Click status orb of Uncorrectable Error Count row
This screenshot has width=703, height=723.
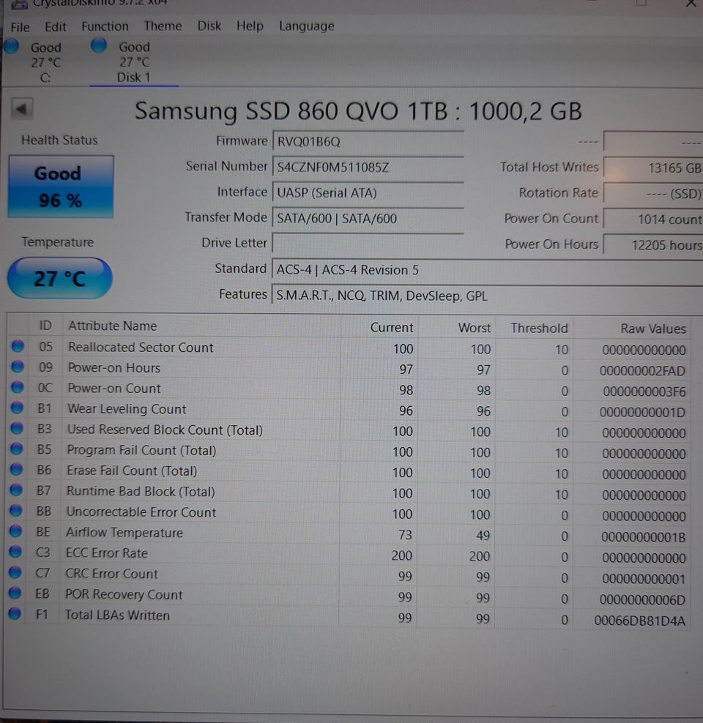pos(16,510)
